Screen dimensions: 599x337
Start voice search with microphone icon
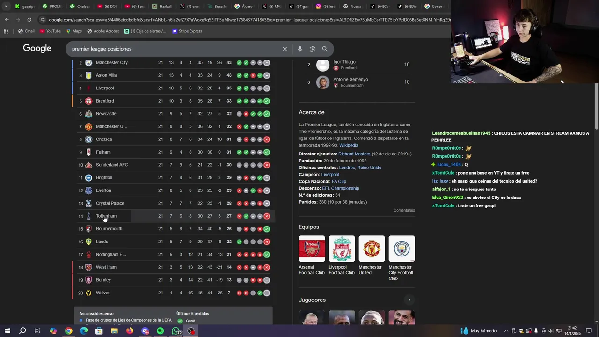click(300, 49)
